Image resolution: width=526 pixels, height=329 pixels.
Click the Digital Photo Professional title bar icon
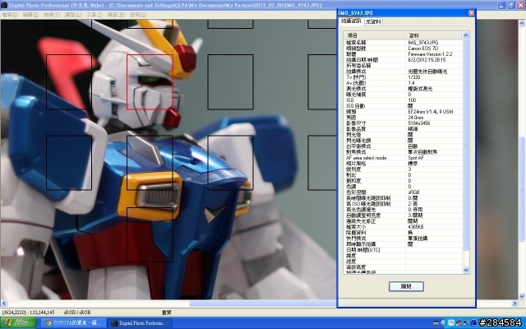4,5
